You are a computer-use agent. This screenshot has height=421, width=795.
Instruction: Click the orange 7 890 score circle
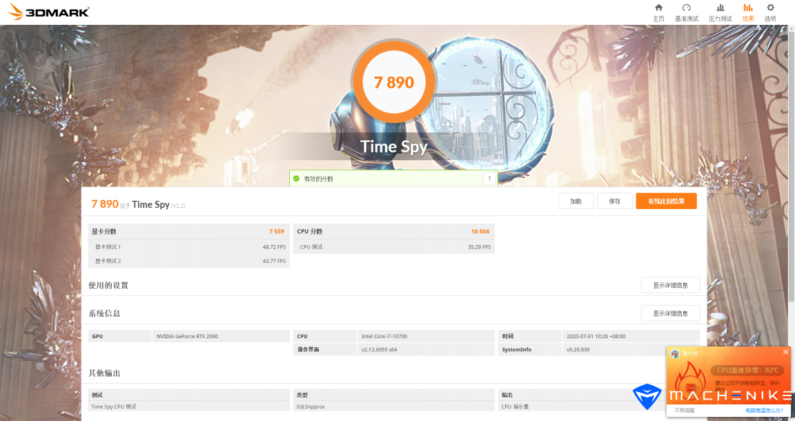(x=394, y=82)
